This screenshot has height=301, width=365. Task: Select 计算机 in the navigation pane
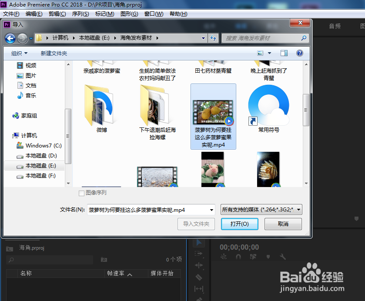[x=25, y=135]
